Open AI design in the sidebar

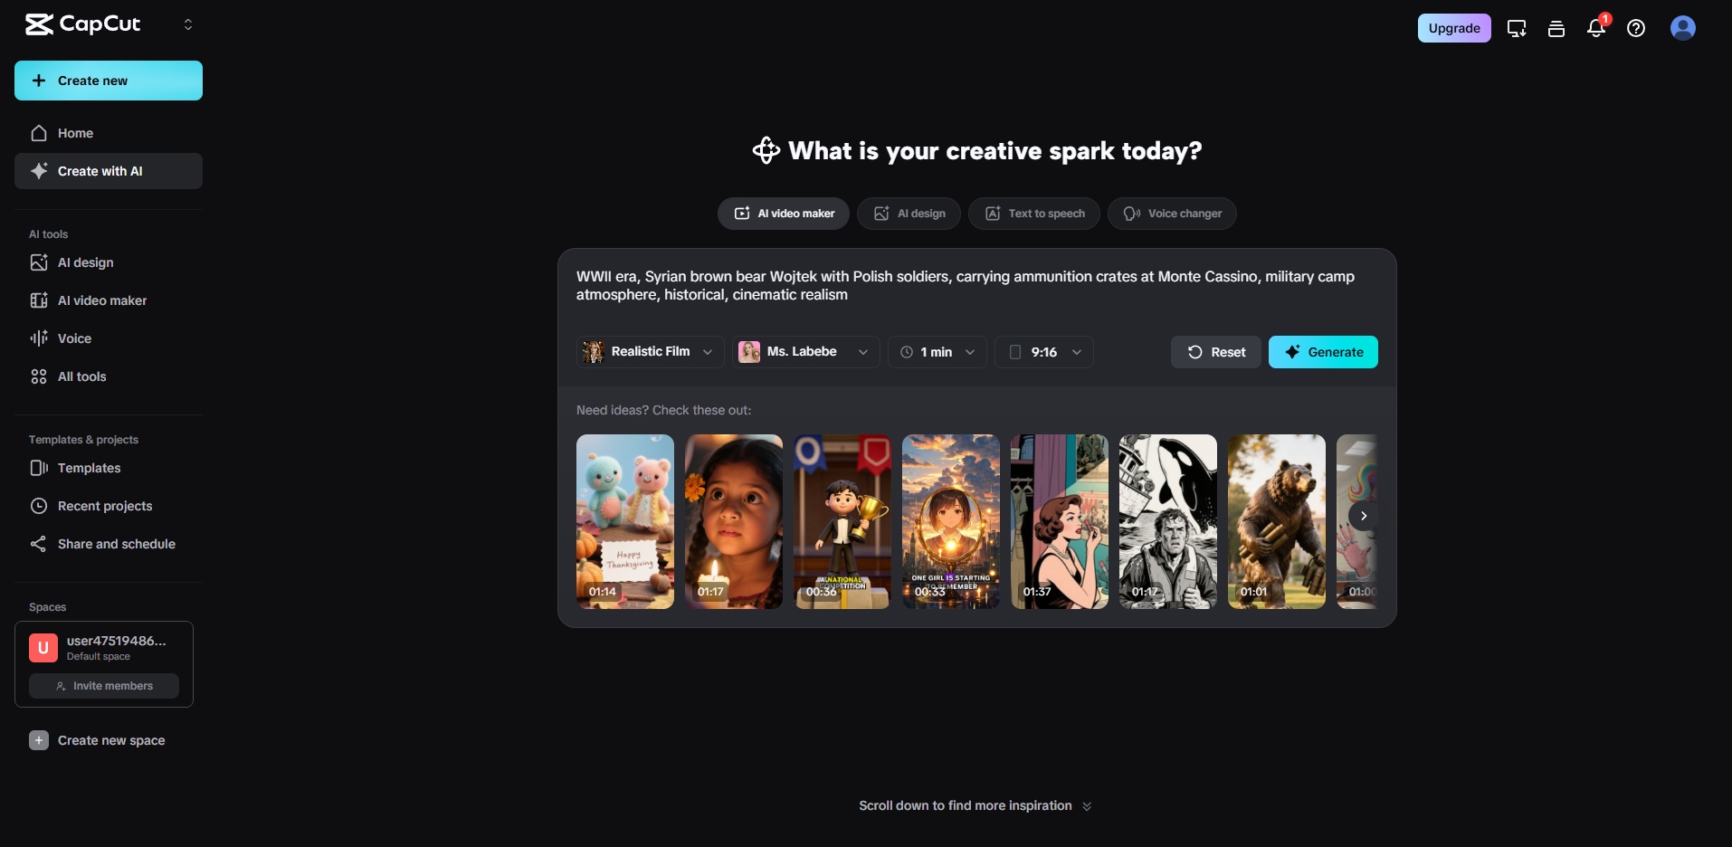pos(85,262)
